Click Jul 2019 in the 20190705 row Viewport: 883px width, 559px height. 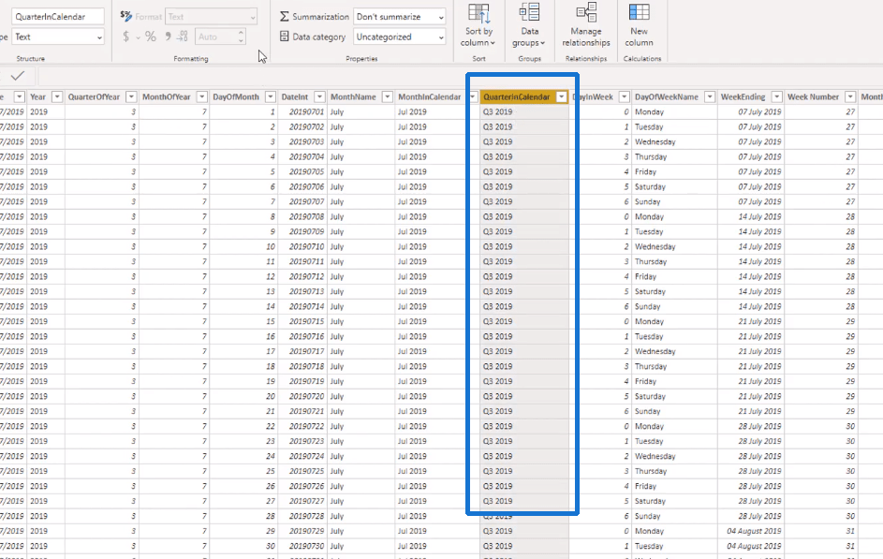[x=412, y=171]
